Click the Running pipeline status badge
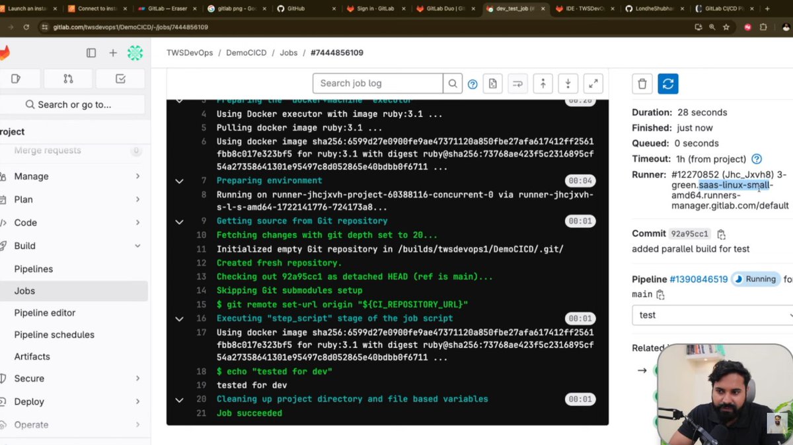This screenshot has height=445, width=793. pos(755,279)
